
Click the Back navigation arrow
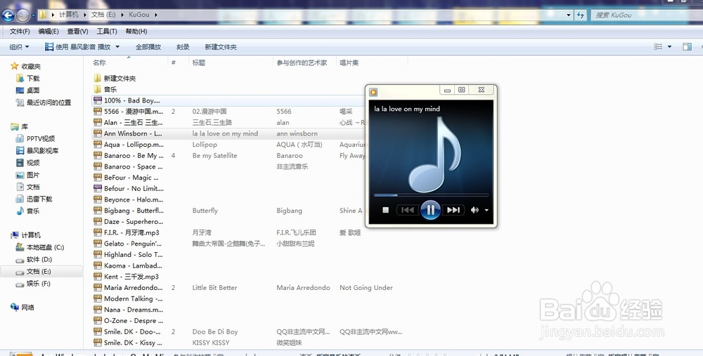(8, 15)
